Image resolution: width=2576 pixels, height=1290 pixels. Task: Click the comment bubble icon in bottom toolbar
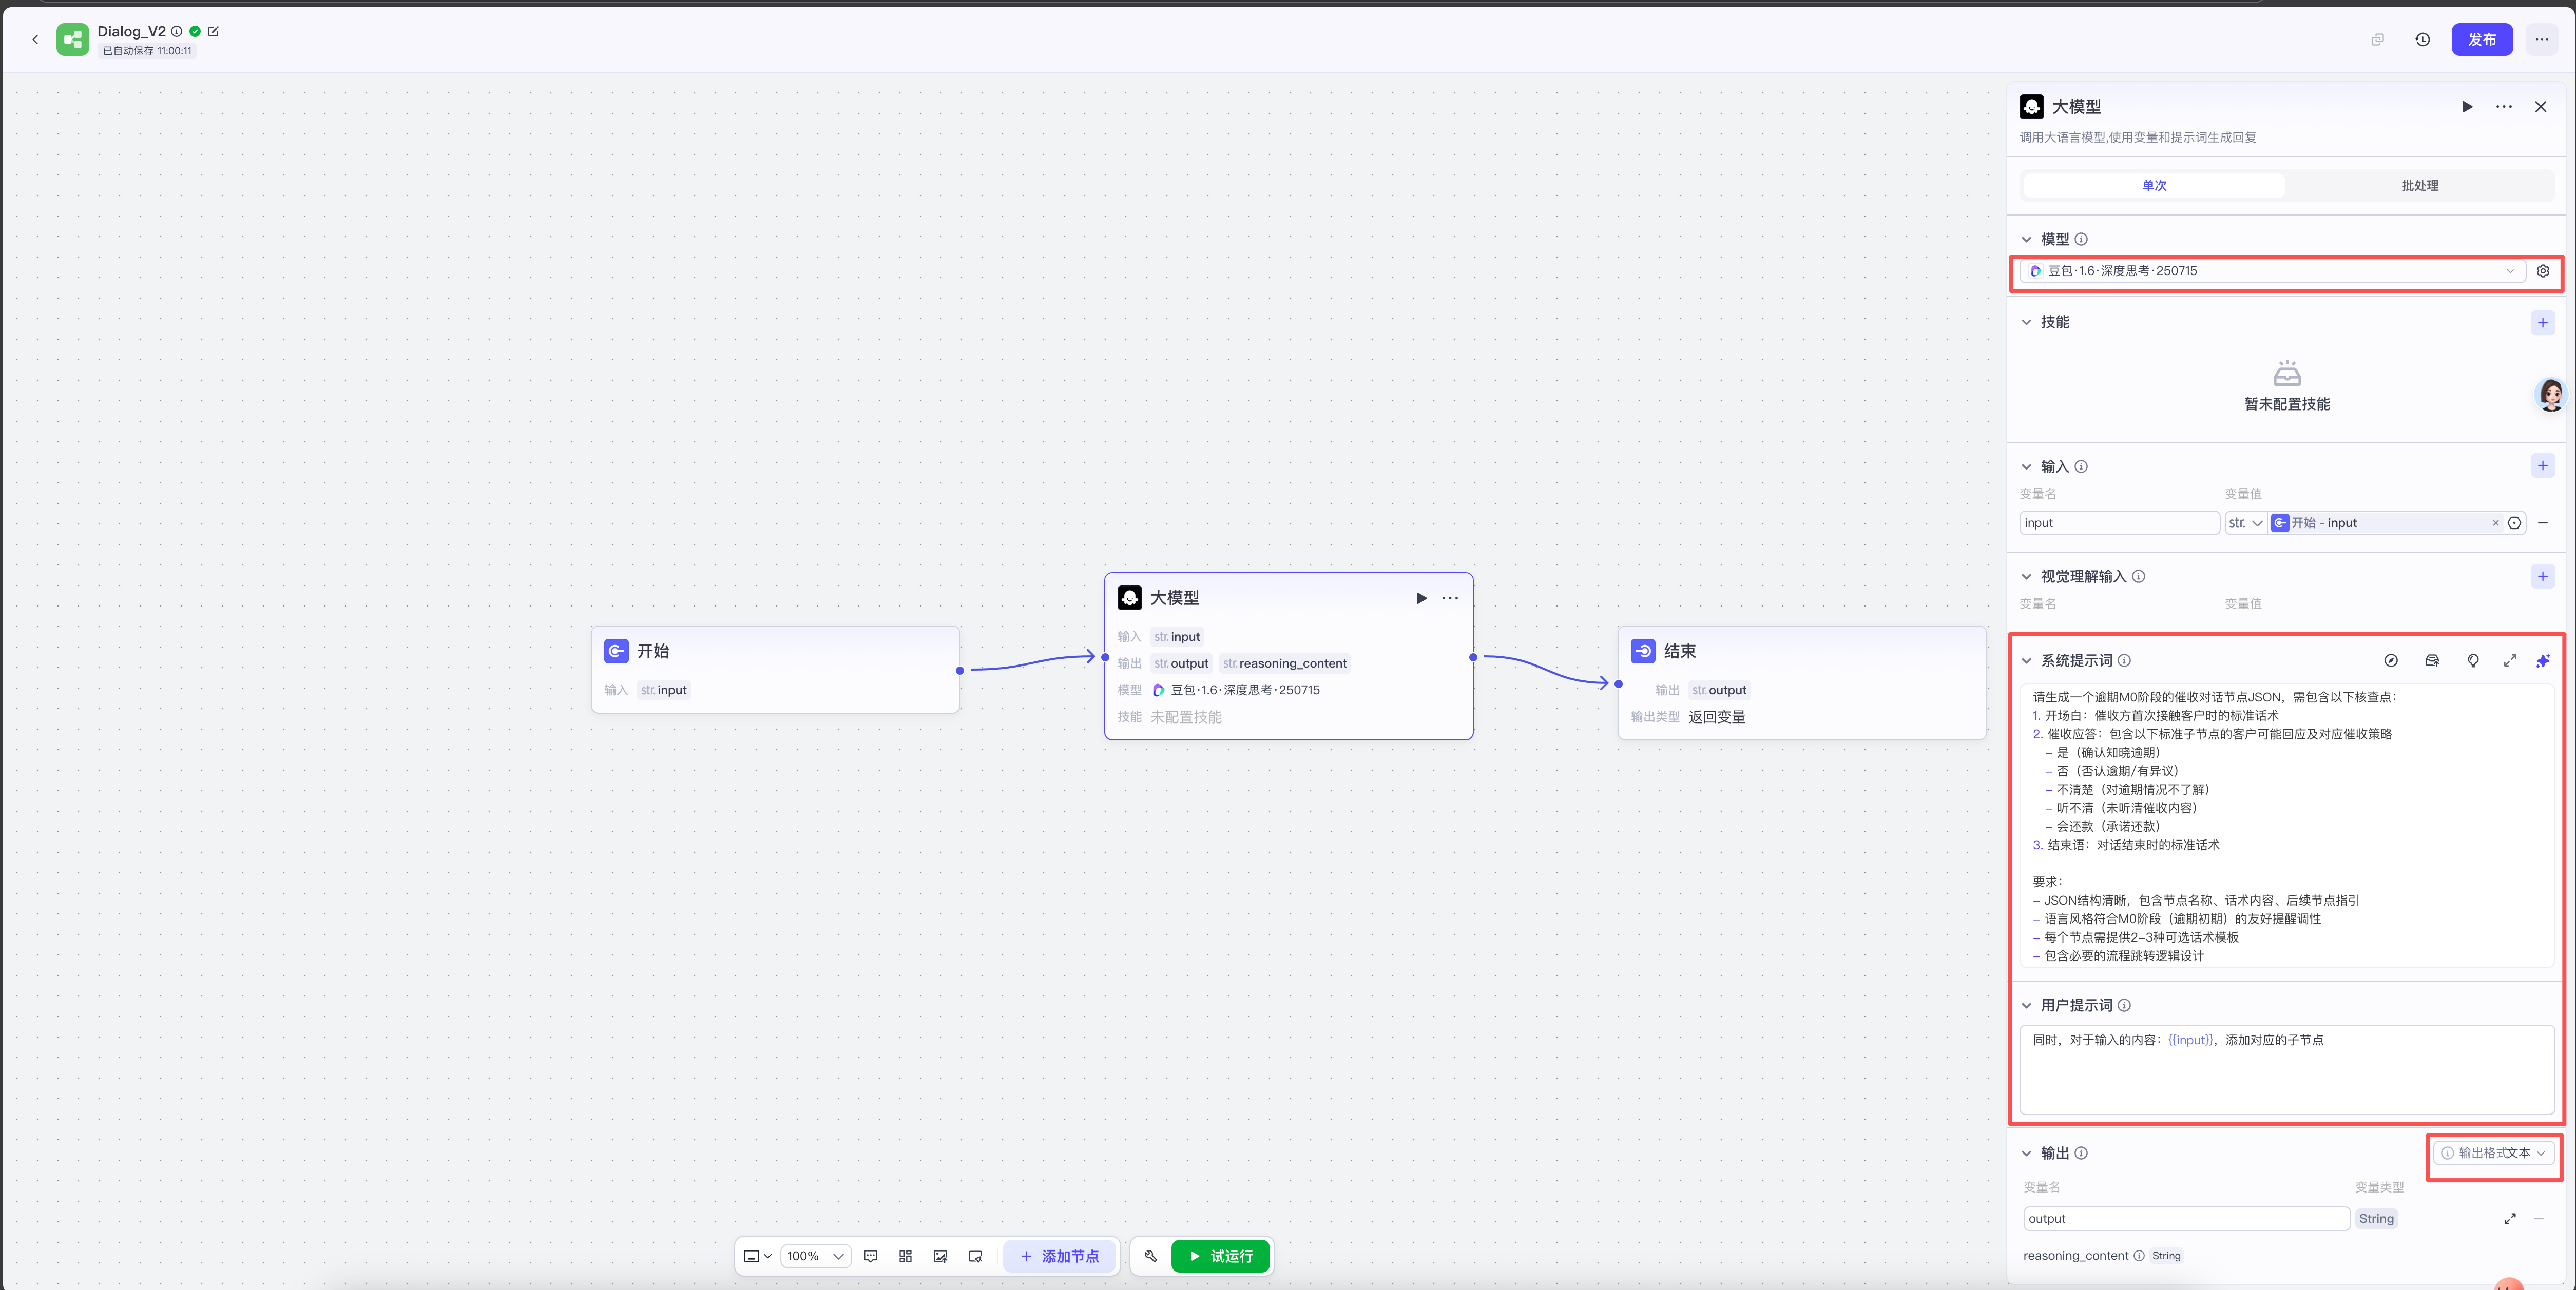870,1256
